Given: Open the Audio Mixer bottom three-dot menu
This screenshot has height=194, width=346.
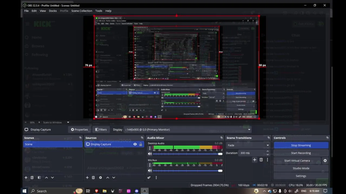Looking at the screenshot, I should tap(156, 178).
